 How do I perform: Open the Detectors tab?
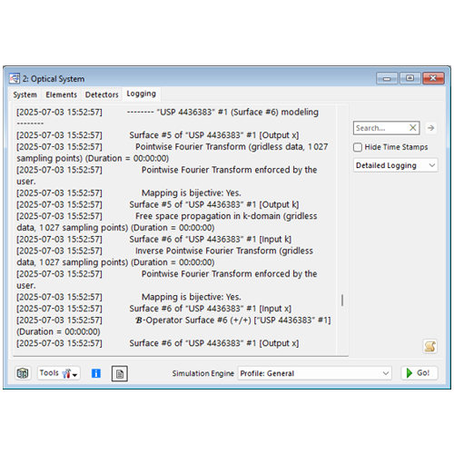coord(102,94)
